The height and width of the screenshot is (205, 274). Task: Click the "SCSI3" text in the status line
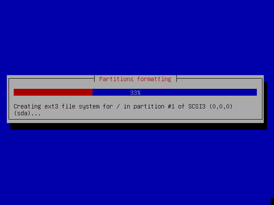[197, 106]
